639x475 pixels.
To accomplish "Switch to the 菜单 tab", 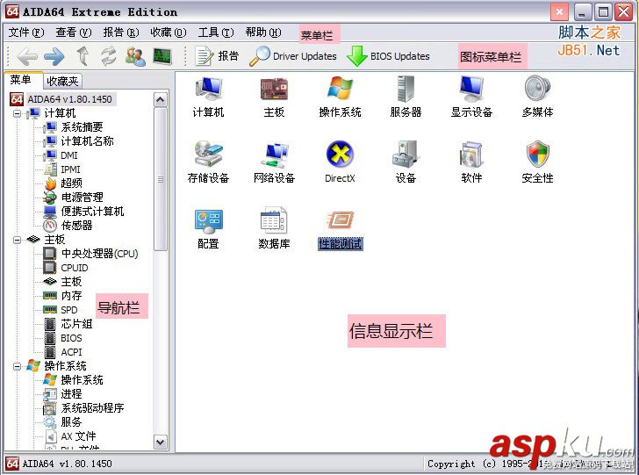I will 21,80.
